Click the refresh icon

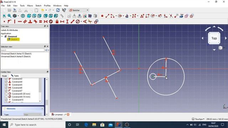click(58, 10)
